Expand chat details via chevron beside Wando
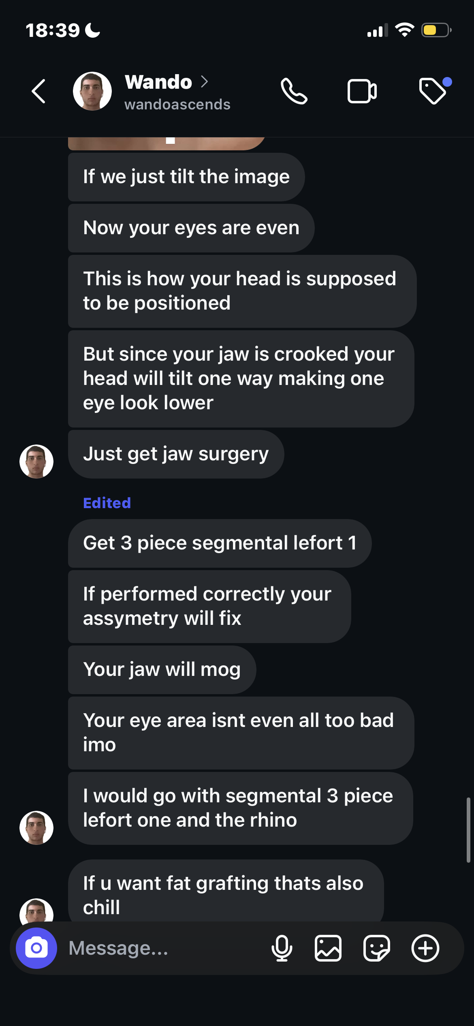 pos(205,82)
